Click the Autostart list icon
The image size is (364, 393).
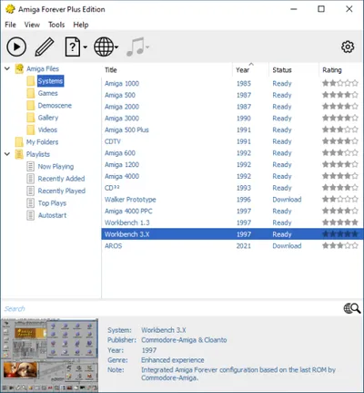point(30,215)
